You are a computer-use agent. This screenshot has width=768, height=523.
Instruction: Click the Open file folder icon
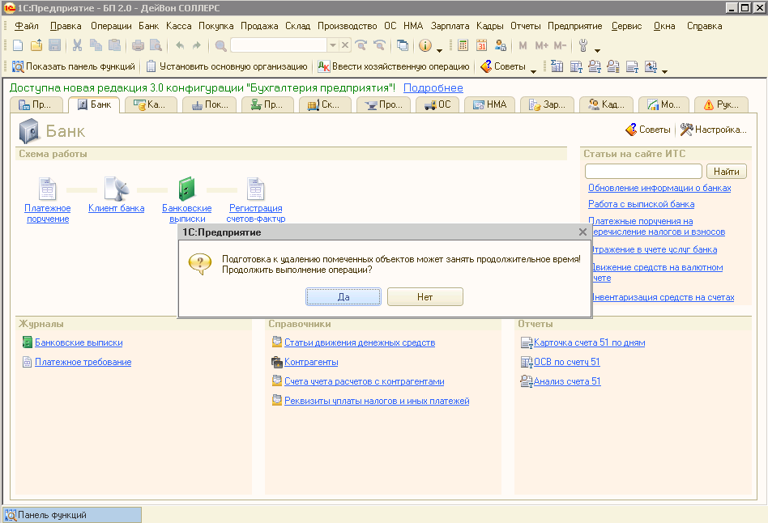[36, 45]
